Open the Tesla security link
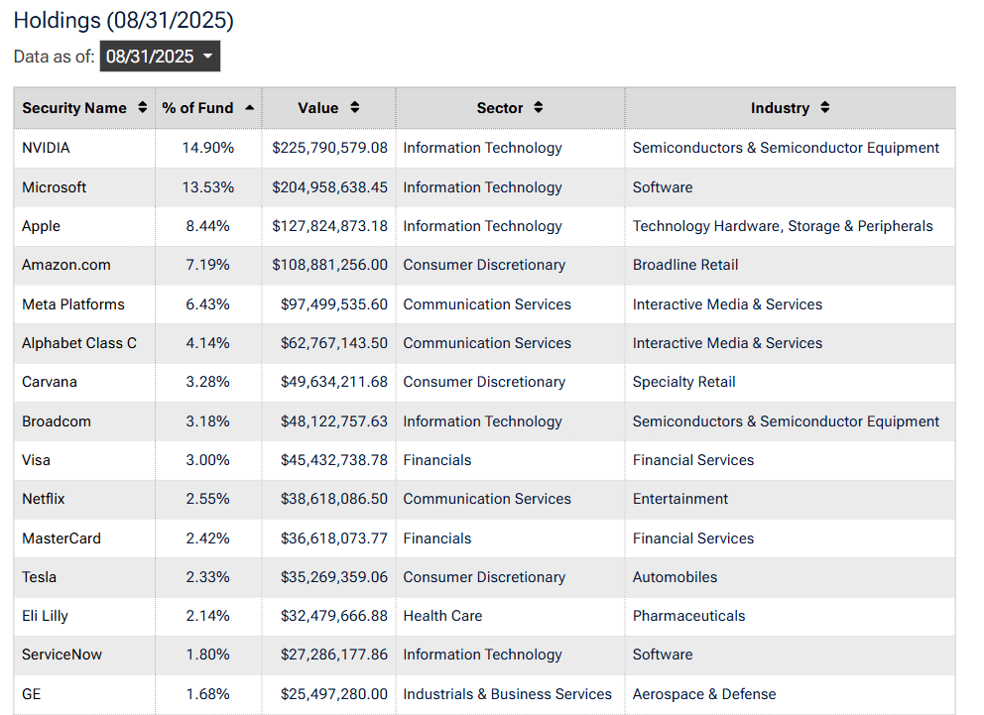984x715 pixels. tap(39, 577)
